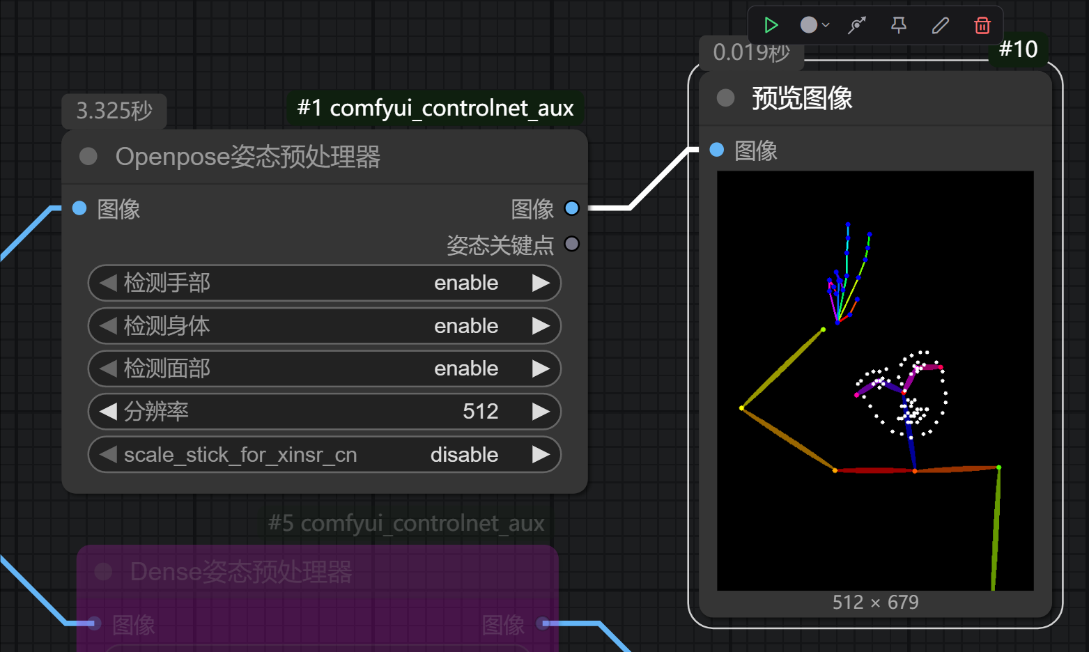Image resolution: width=1089 pixels, height=652 pixels.
Task: Bypass the node using the reroute arrow icon
Action: [x=856, y=25]
